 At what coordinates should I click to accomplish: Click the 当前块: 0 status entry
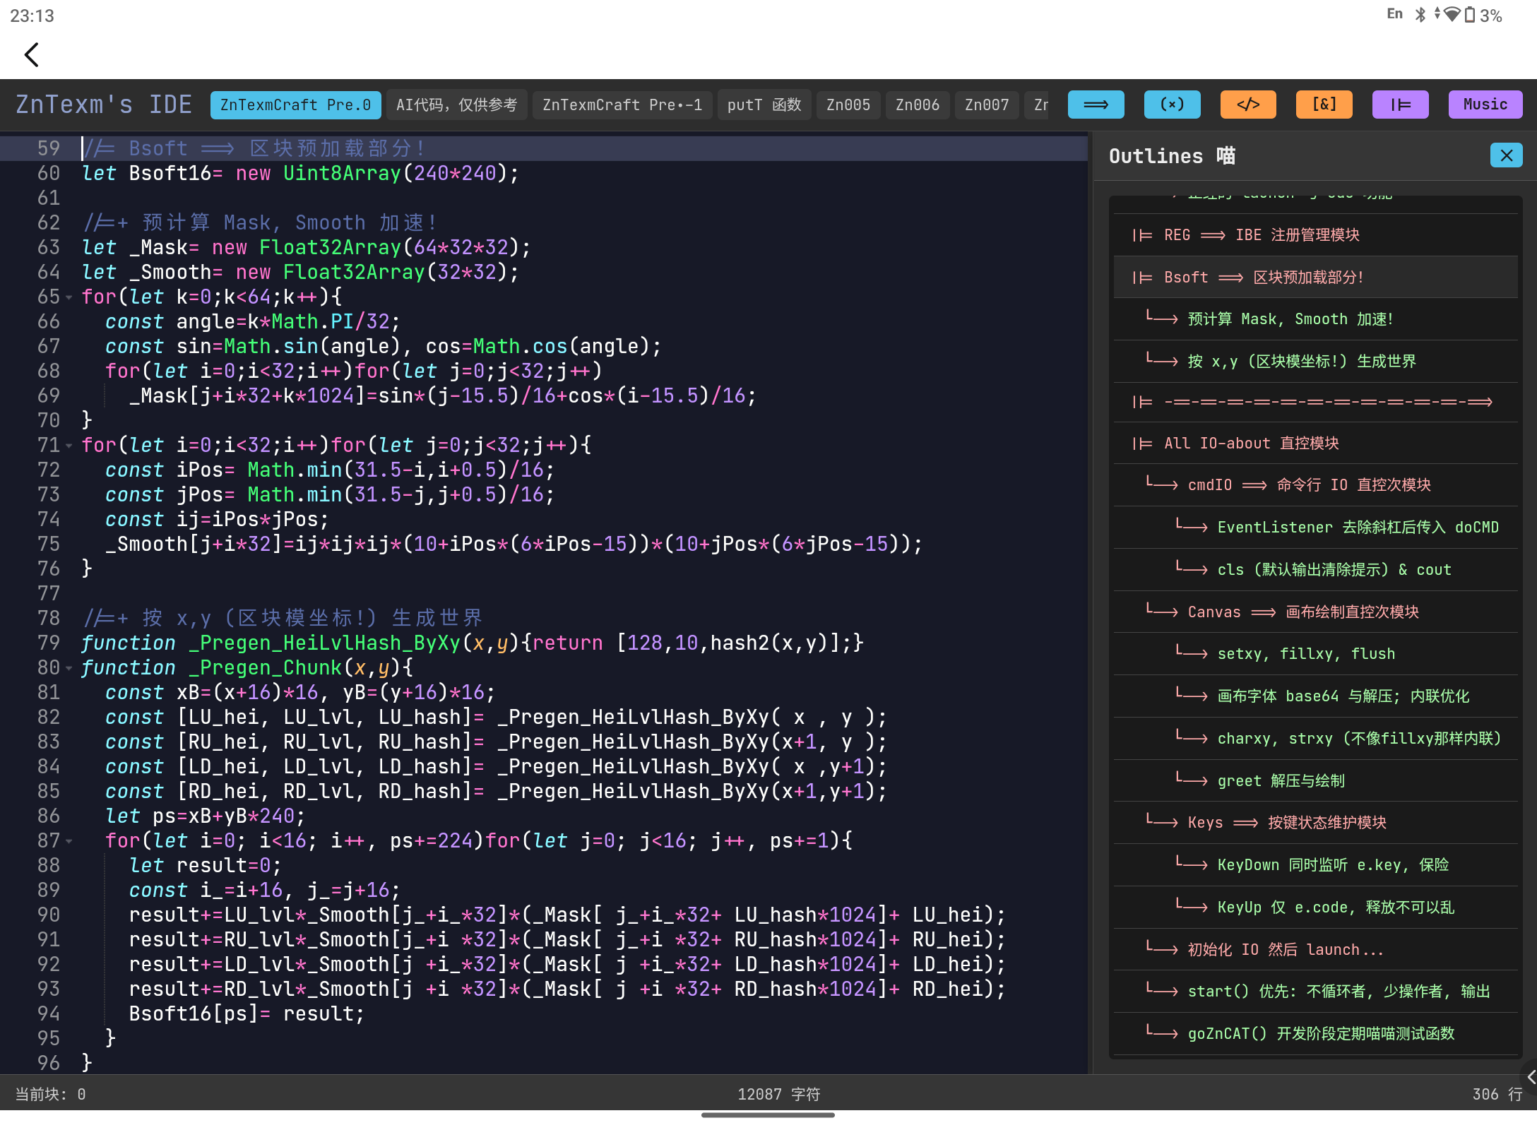click(x=51, y=1094)
